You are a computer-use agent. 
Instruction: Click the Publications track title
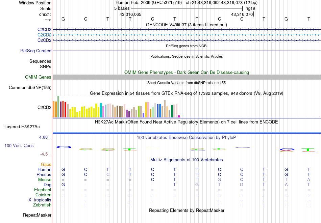(x=187, y=56)
